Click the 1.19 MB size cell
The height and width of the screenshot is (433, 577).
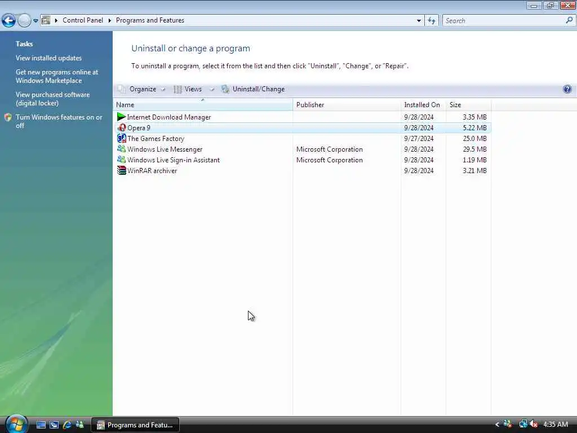(x=474, y=160)
